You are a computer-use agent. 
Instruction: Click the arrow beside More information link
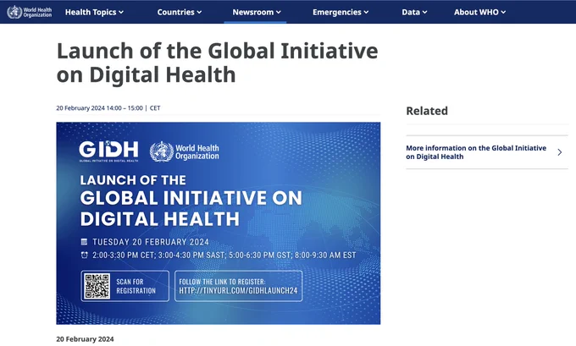point(559,152)
